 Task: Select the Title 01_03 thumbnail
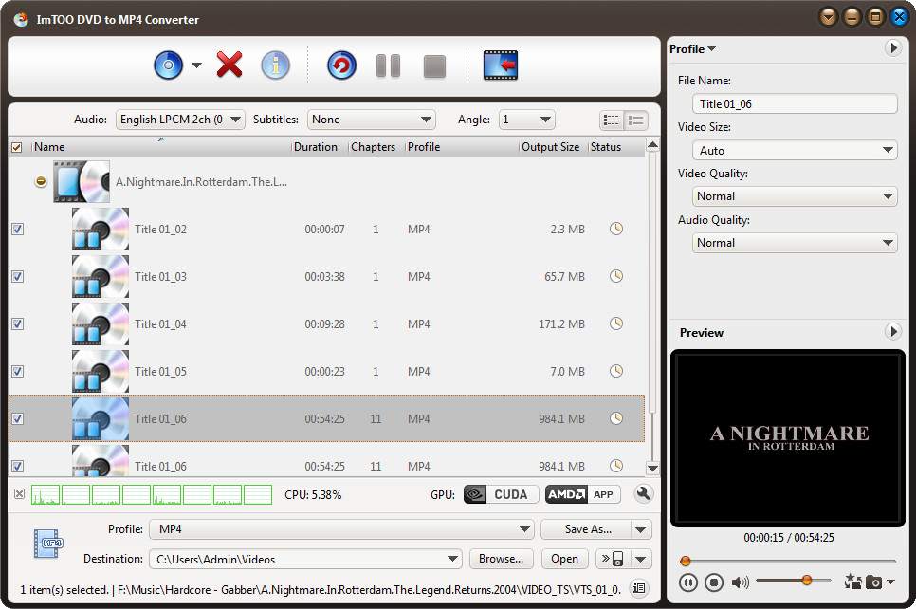coord(101,276)
